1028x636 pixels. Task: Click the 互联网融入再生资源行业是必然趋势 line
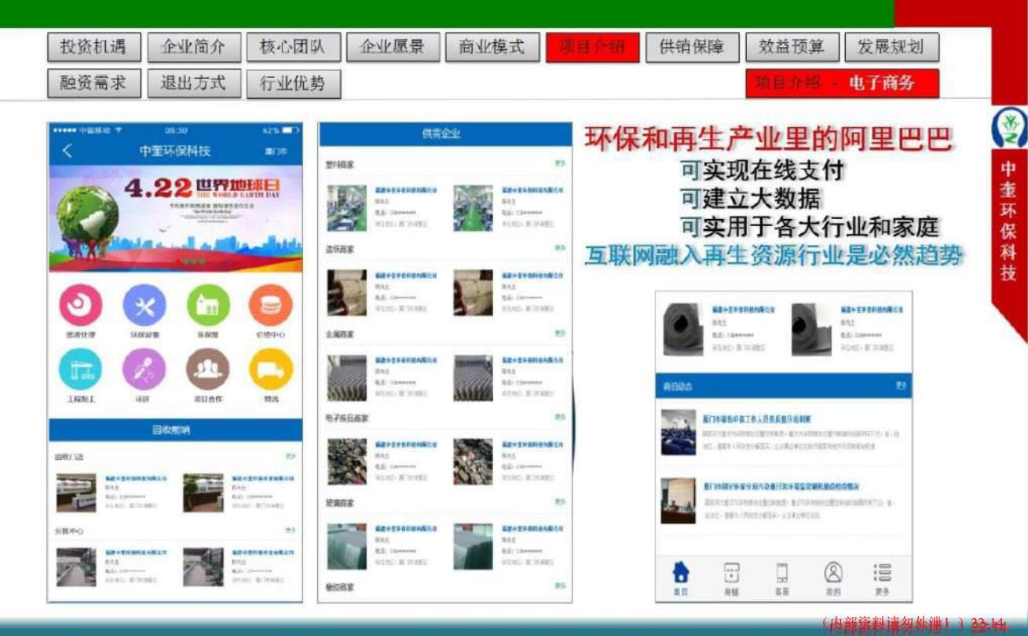click(x=774, y=256)
